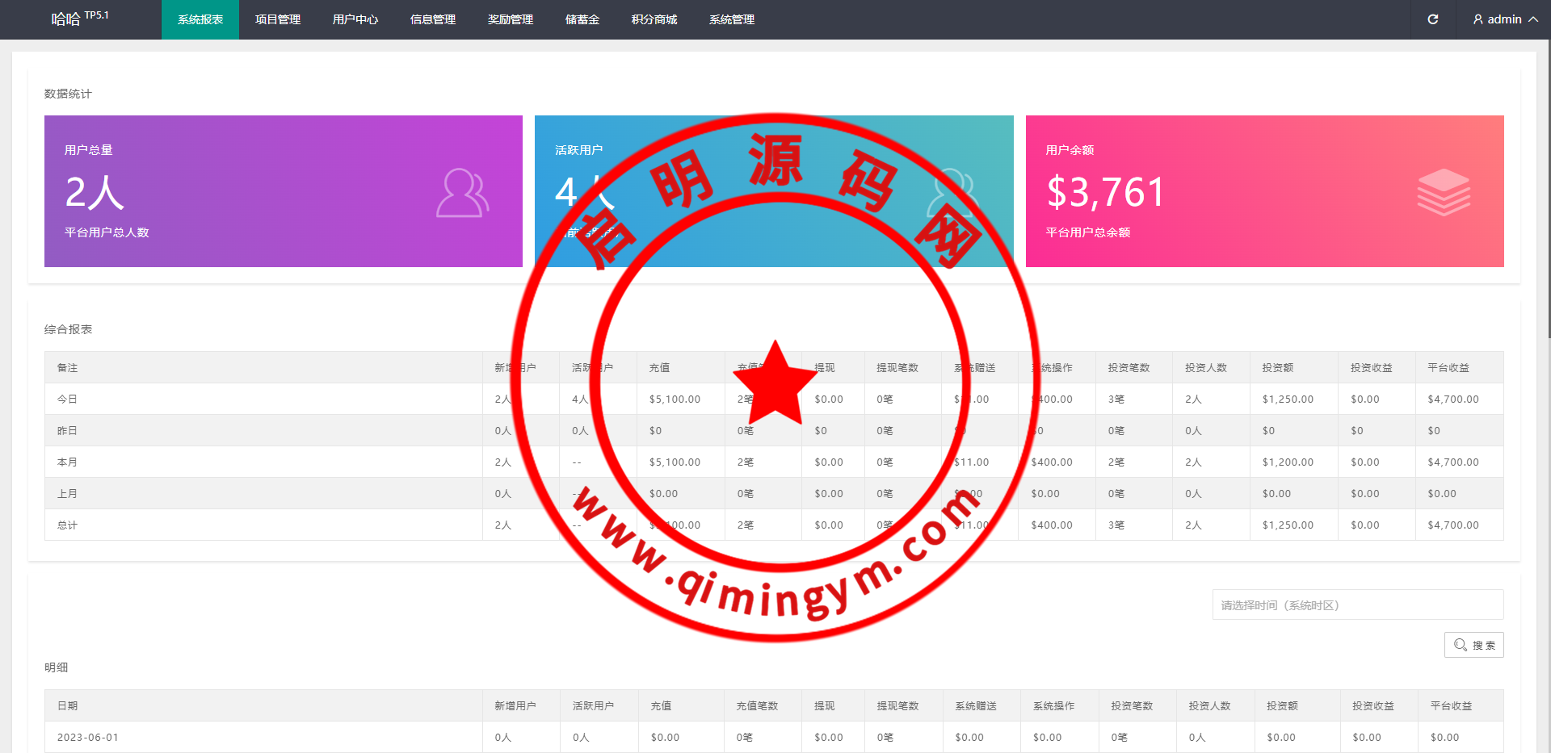Click the 哈哈 TP5.1 logo link
1551x753 pixels.
[x=79, y=18]
